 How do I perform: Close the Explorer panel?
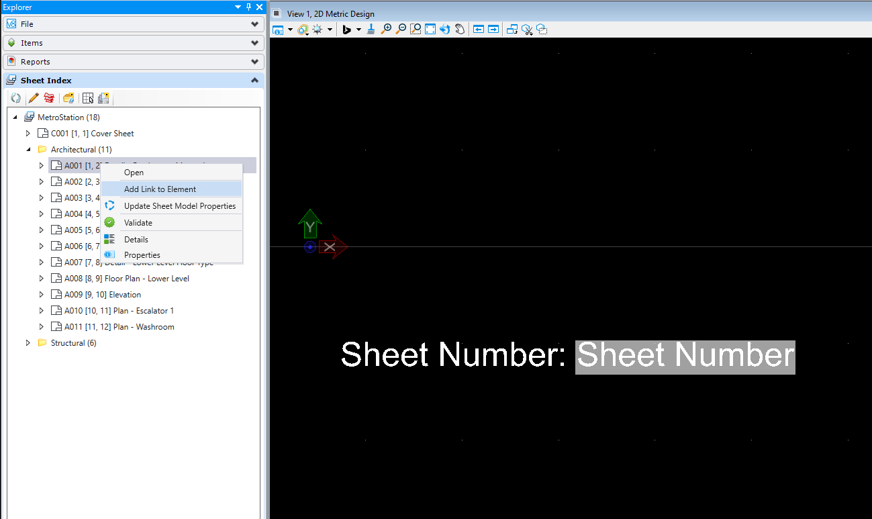point(259,7)
